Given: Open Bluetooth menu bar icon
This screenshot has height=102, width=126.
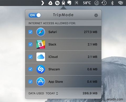Looking at the screenshot, I should 112,3.
